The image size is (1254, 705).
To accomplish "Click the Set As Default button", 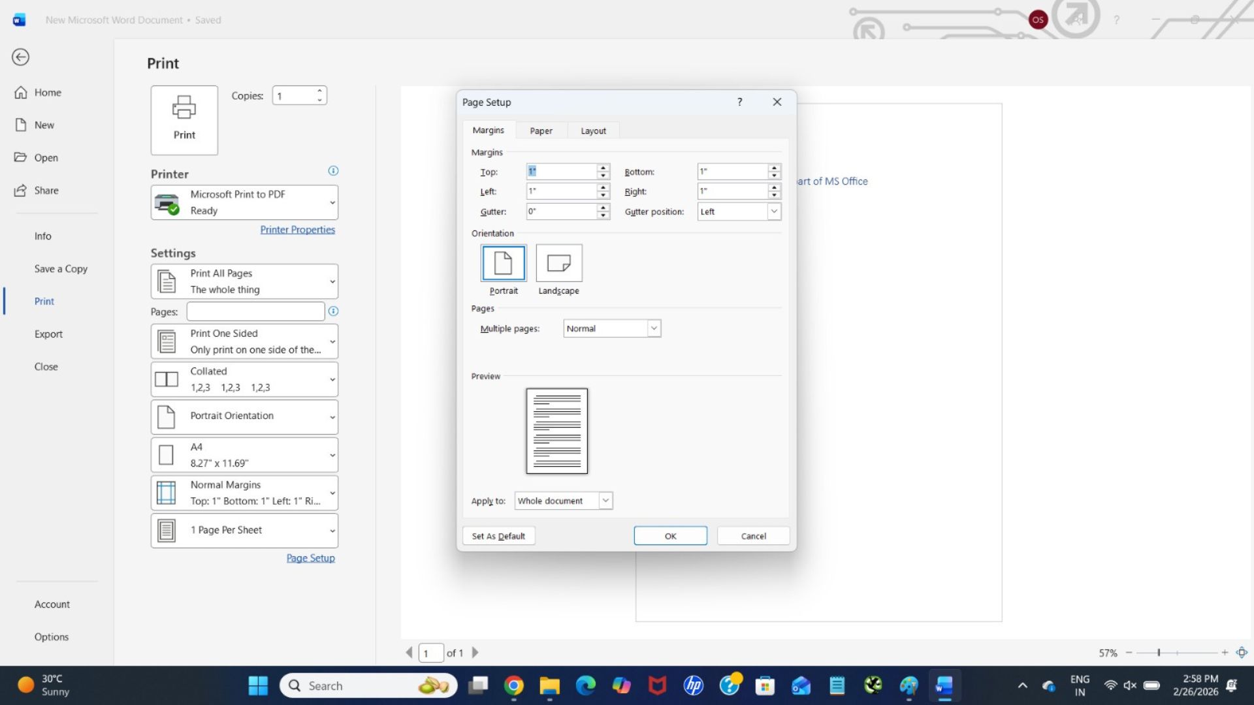I will (x=498, y=535).
